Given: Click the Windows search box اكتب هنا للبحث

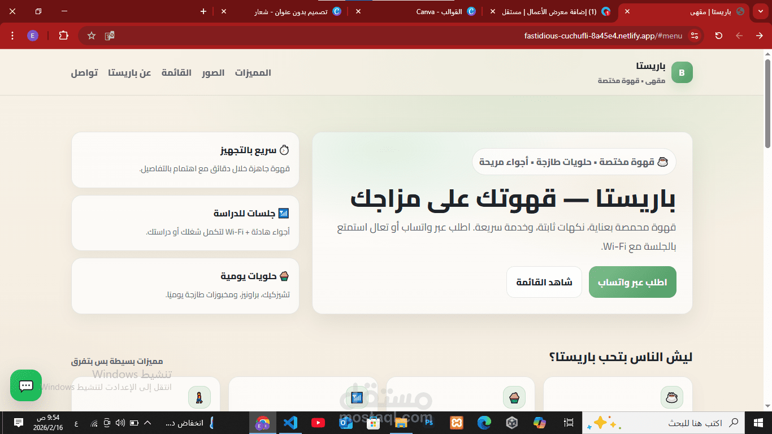Looking at the screenshot, I should tap(662, 423).
